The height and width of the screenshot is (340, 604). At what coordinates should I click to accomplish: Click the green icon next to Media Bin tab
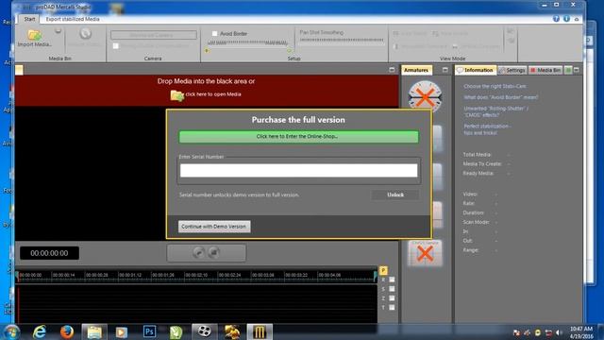tap(568, 70)
